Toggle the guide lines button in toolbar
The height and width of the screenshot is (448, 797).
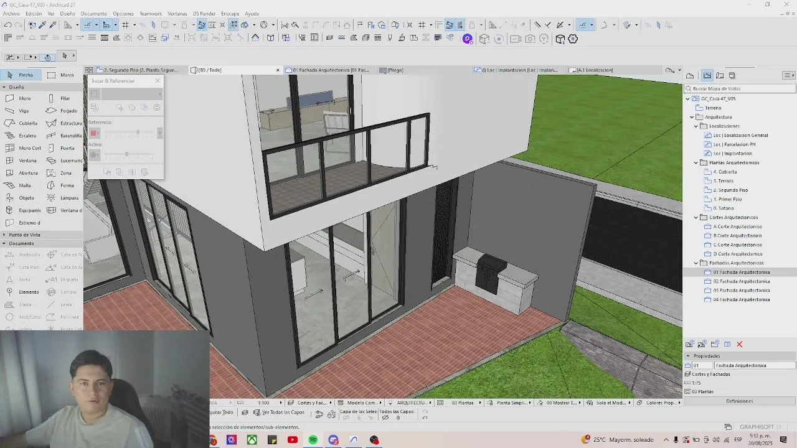[87, 25]
